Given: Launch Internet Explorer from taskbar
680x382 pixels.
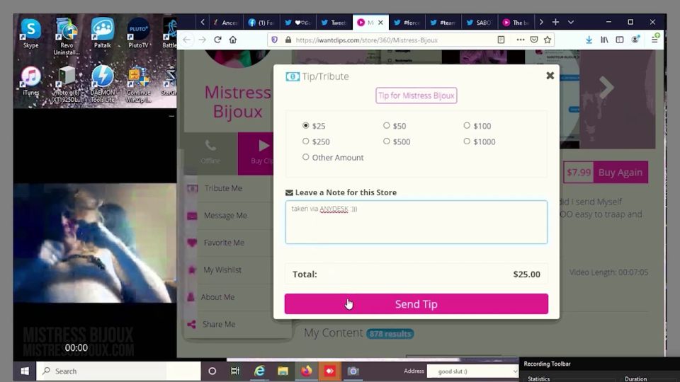Looking at the screenshot, I should (x=259, y=371).
